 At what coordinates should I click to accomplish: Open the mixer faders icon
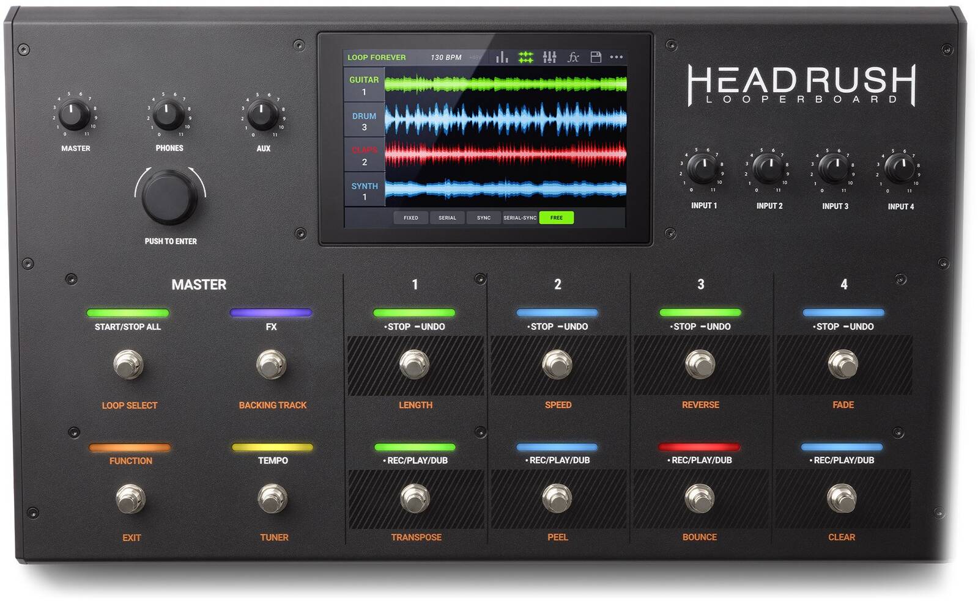[x=549, y=57]
